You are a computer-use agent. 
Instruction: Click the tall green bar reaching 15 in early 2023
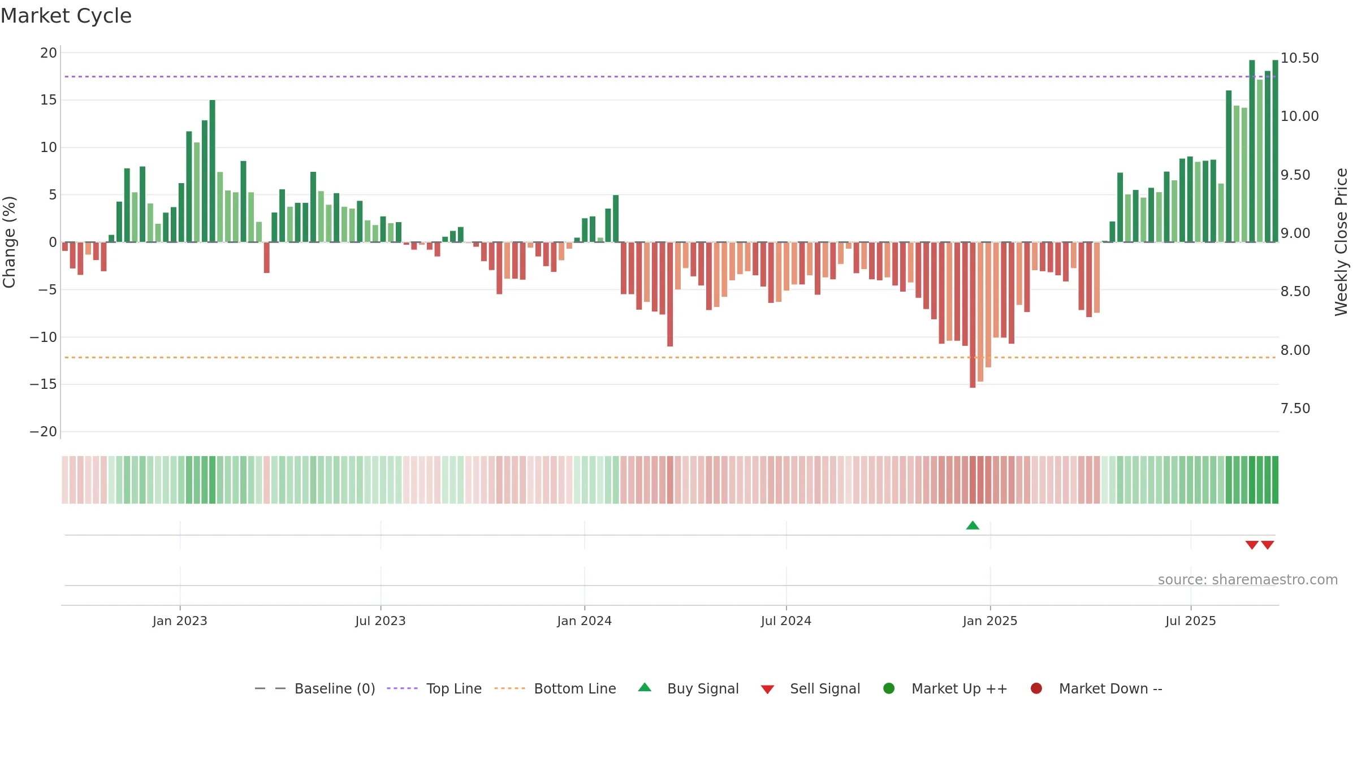(213, 171)
